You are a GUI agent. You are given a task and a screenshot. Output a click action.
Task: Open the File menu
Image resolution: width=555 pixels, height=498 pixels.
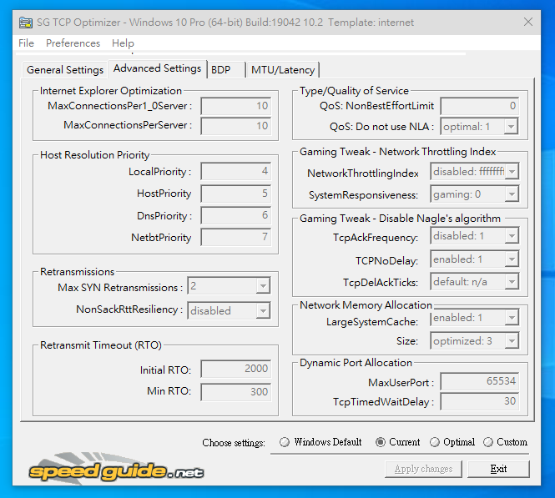(26, 43)
